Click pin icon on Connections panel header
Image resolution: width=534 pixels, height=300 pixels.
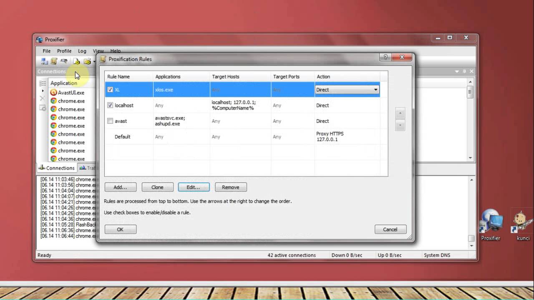tap(464, 71)
